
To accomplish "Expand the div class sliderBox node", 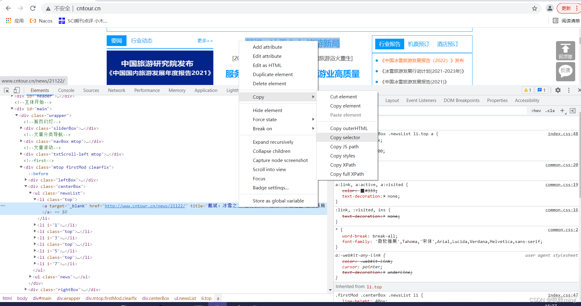I will [x=21, y=128].
